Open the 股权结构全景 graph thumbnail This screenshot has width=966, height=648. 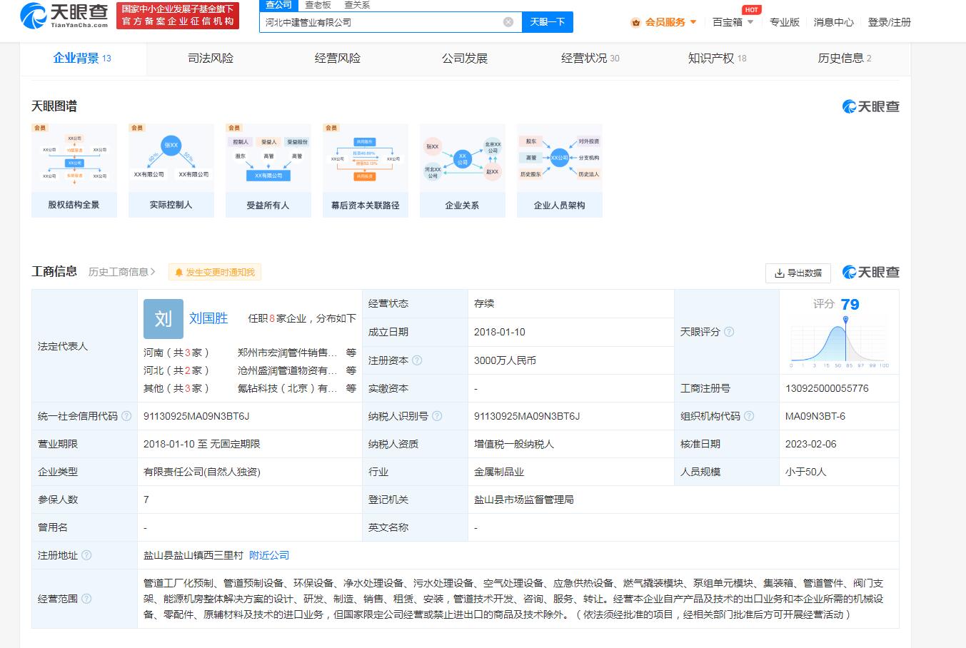[x=74, y=171]
